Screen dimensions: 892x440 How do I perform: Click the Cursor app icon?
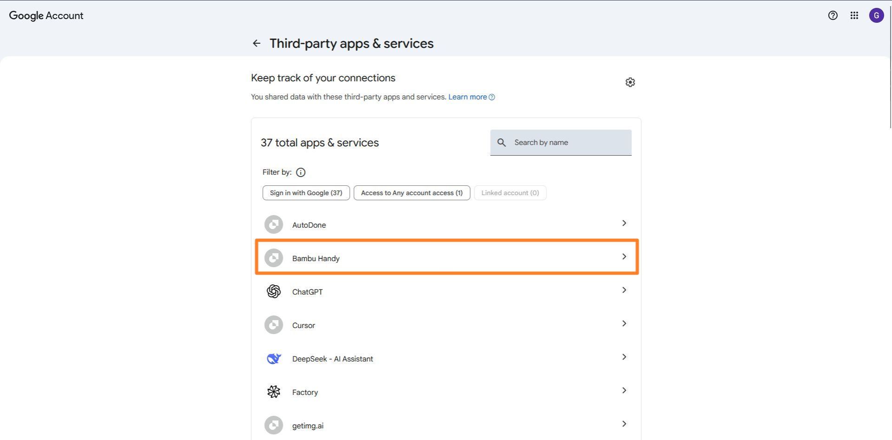[274, 325]
